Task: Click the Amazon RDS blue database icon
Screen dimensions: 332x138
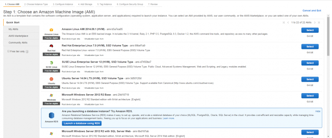Action: pos(52,116)
